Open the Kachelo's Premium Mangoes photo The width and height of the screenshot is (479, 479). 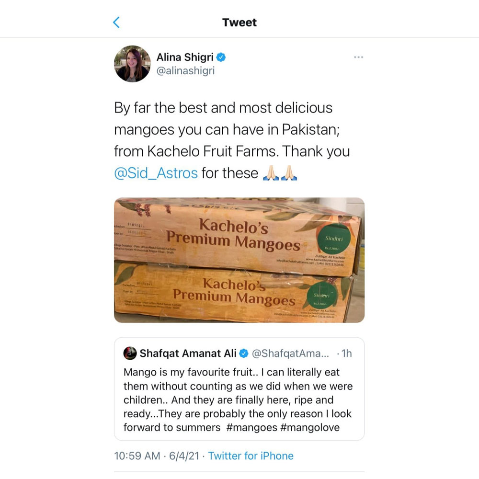(239, 260)
